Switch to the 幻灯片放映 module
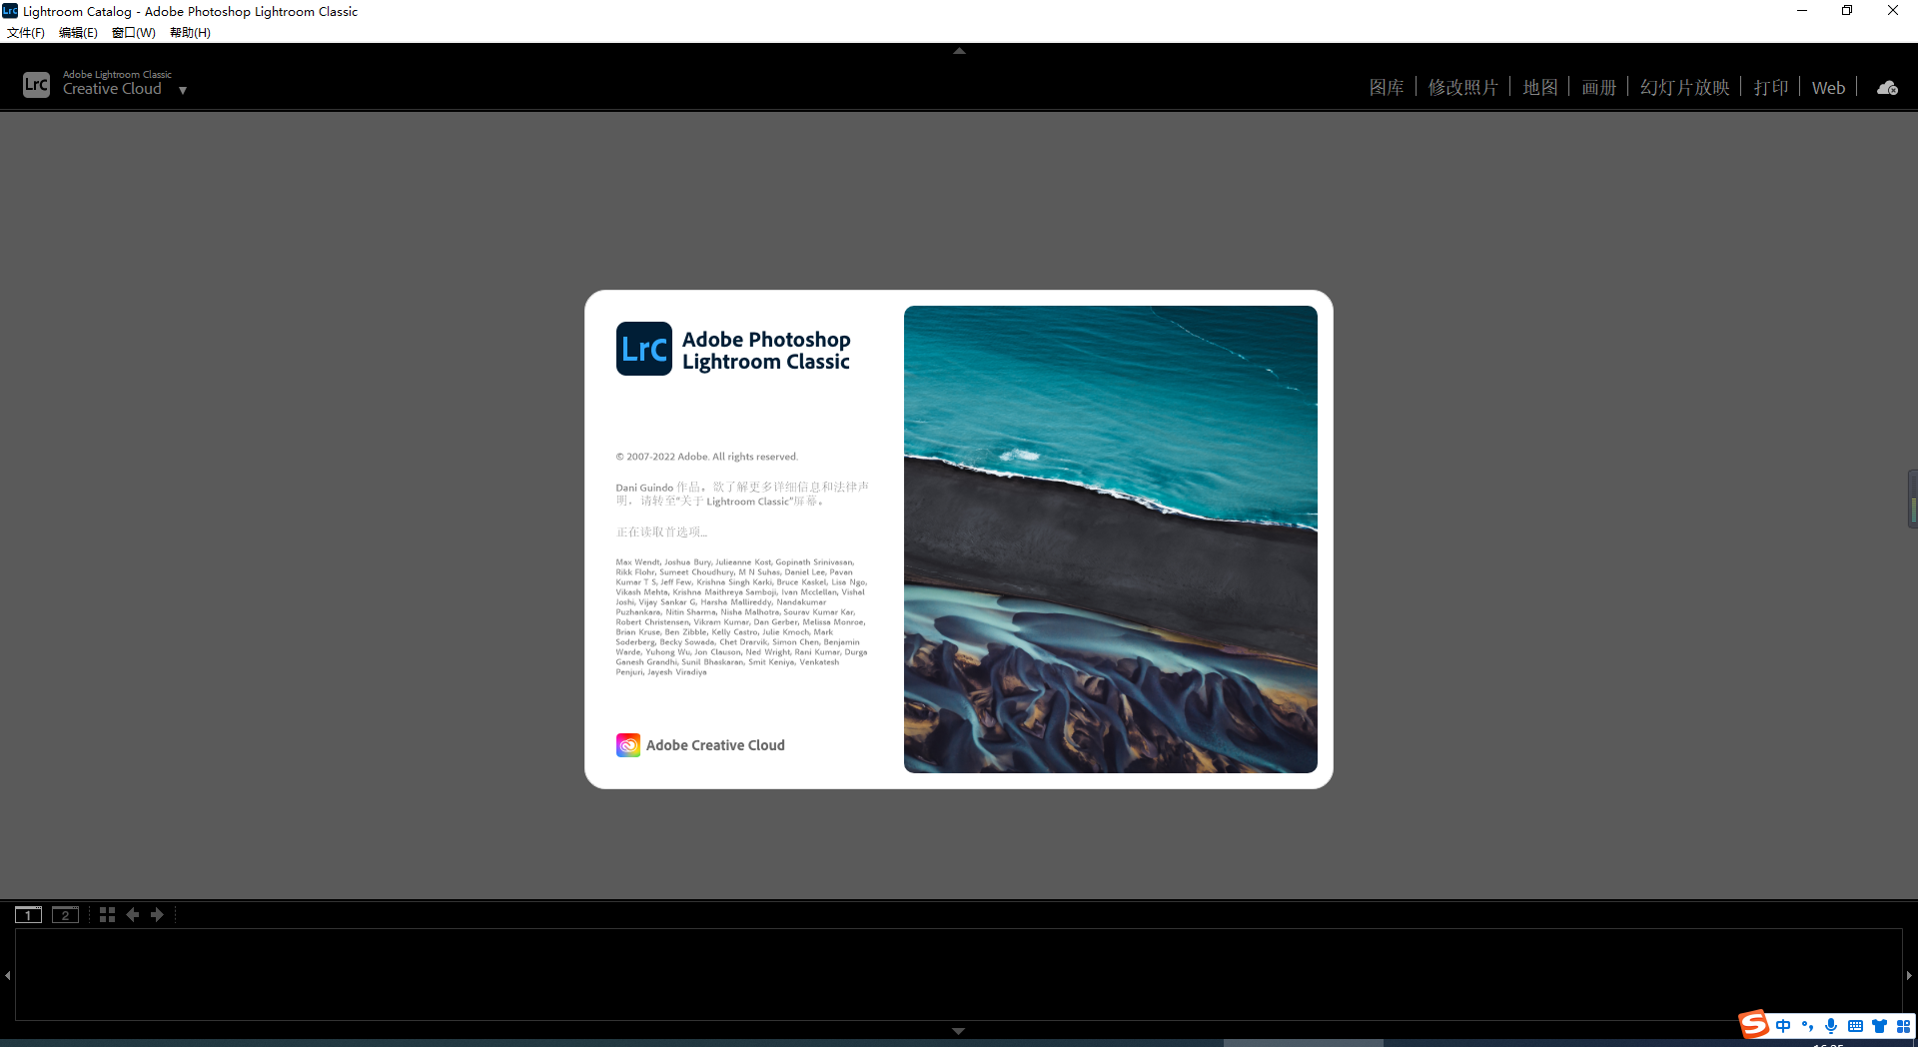 coord(1684,88)
